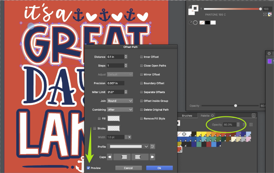
Task: Open the Join dropdown set to Round
Action: pos(120,101)
